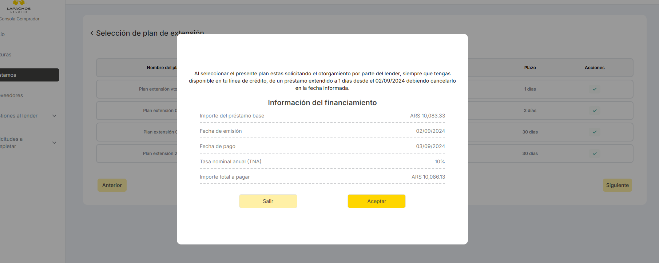659x263 pixels.
Task: Click the check icon for the 30 días 'Plan extensión 2' row
Action: [x=594, y=154]
